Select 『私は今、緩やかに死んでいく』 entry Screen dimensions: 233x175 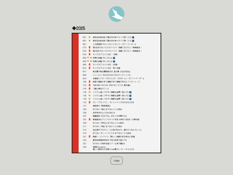[x=117, y=130]
